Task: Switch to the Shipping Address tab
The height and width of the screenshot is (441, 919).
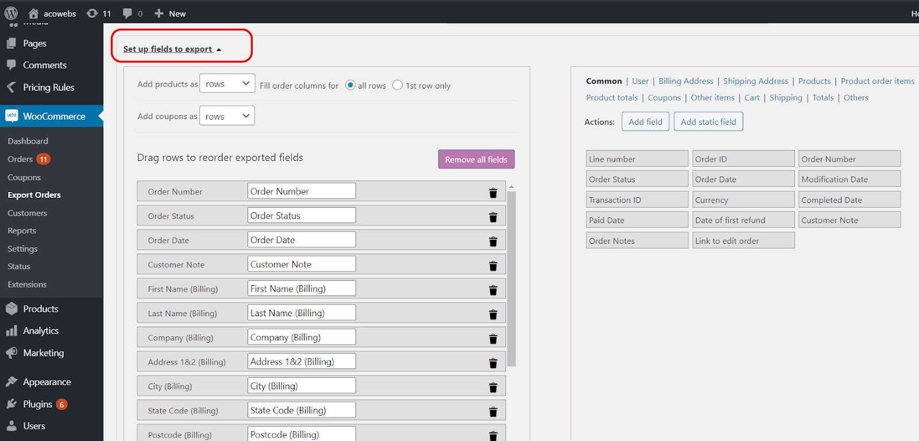Action: 755,81
